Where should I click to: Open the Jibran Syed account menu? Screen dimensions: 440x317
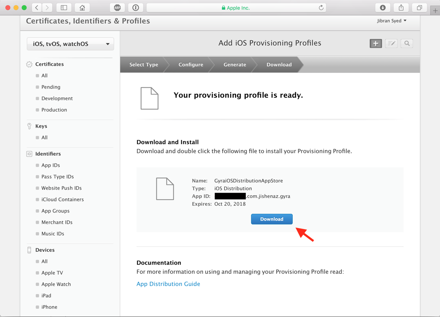[x=392, y=21]
